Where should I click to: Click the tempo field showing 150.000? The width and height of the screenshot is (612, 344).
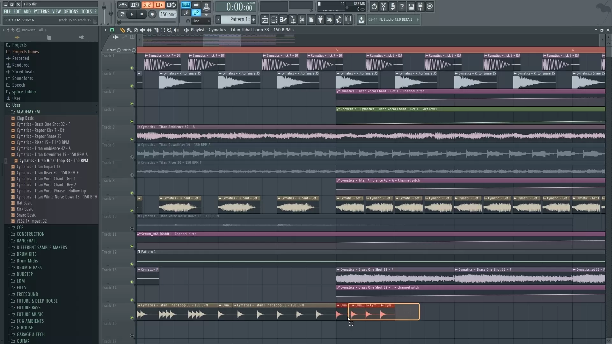point(167,14)
